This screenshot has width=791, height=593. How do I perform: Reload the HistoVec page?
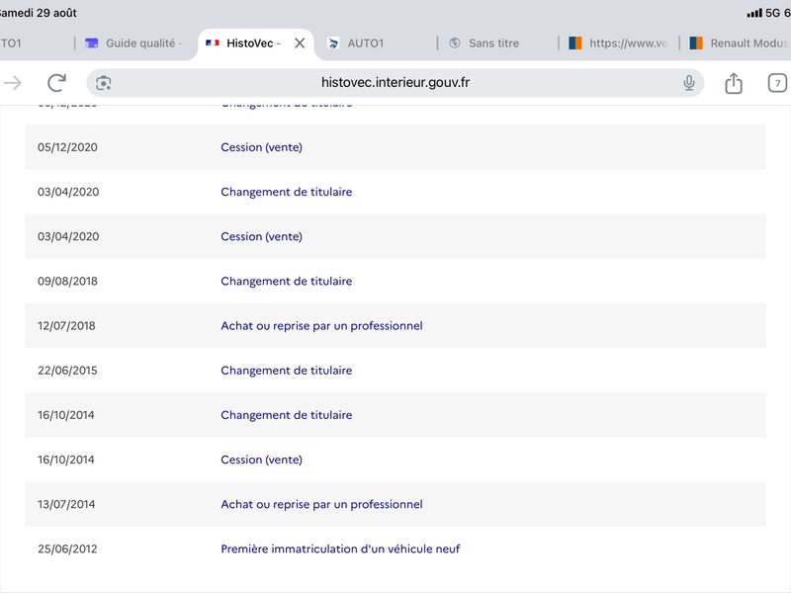coord(56,83)
